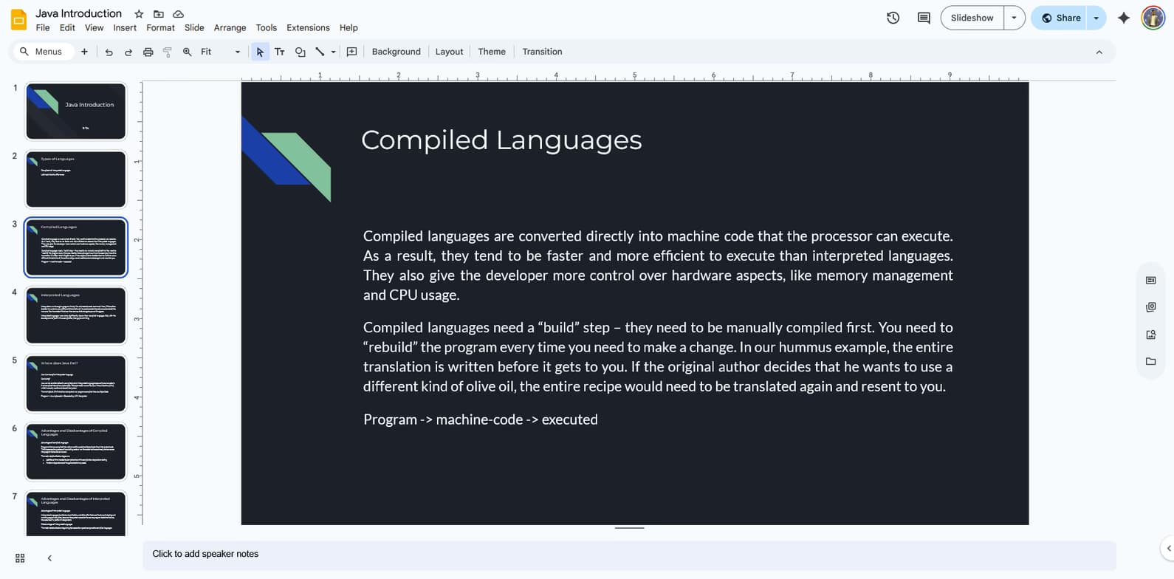Open the shape insert tool

pos(300,52)
